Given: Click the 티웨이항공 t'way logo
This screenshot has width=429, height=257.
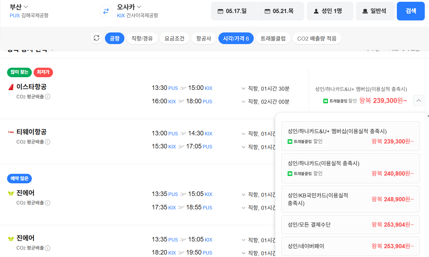Looking at the screenshot, I should (x=11, y=132).
